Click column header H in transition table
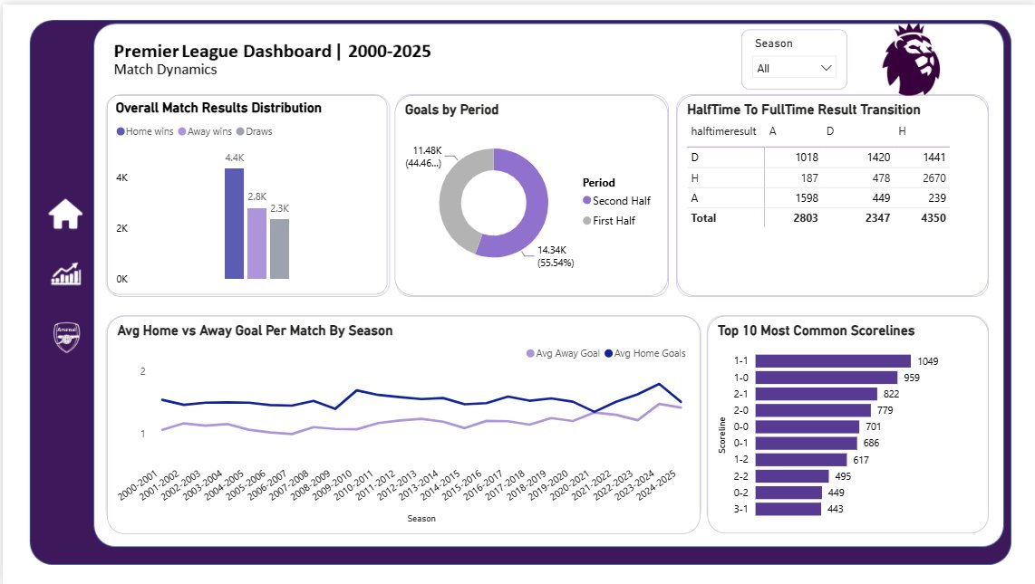 click(x=902, y=131)
